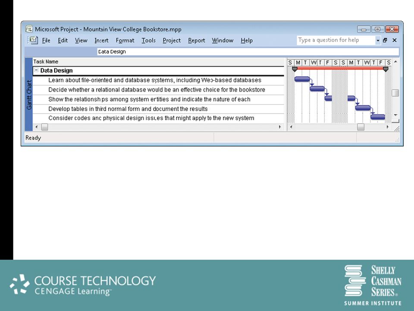Image resolution: width=414 pixels, height=311 pixels.
Task: Click the Gantt chart horizontal scroll thumb
Action: pyautogui.click(x=361, y=127)
